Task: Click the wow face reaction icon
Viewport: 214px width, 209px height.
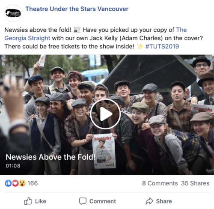Action: pos(22,183)
